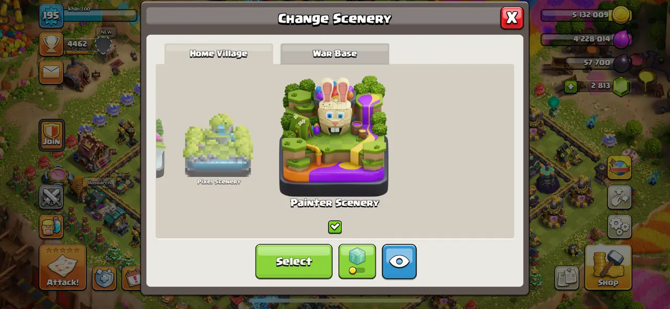Switch to the Home Village tab
Viewport: 670px width, 309px height.
click(219, 54)
